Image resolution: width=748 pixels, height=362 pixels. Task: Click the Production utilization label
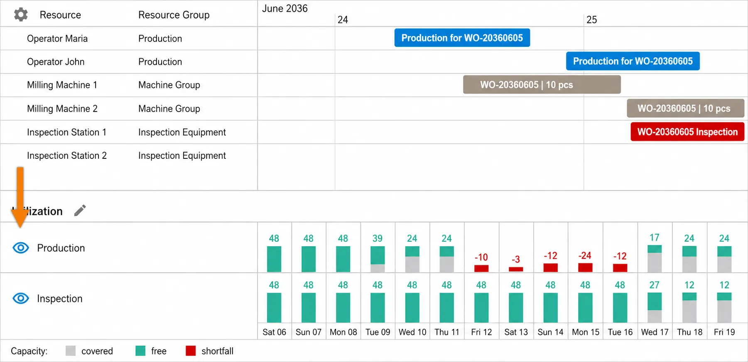point(61,248)
